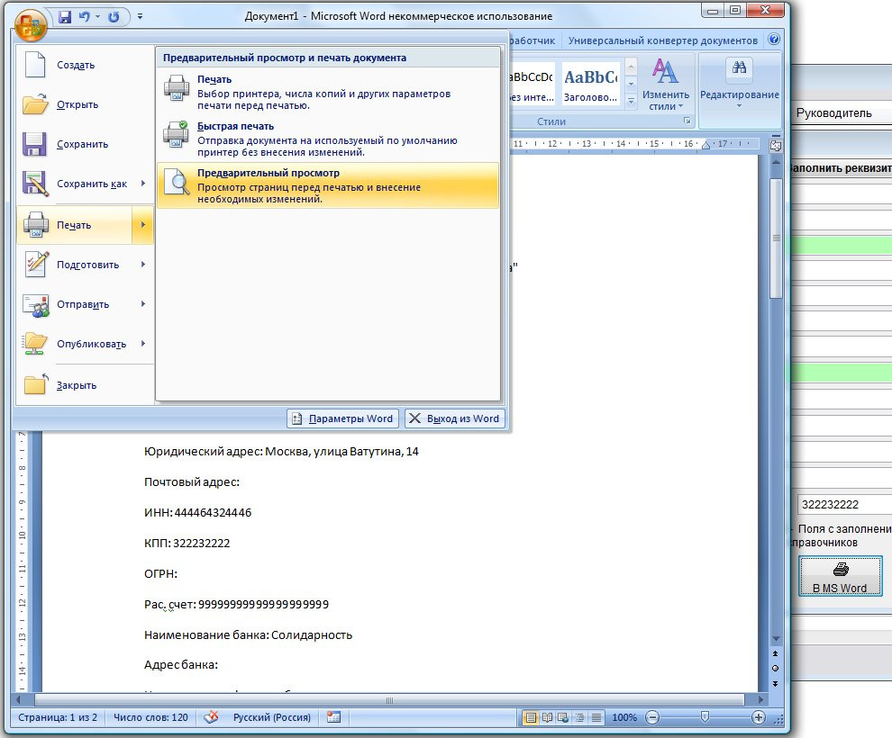
Task: Switch to Full Screen Reading view
Action: click(x=547, y=717)
